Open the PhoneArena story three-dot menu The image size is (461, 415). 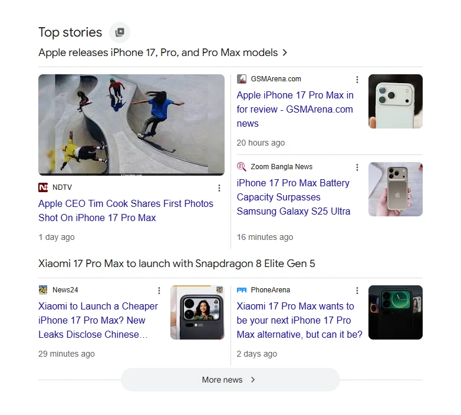357,291
